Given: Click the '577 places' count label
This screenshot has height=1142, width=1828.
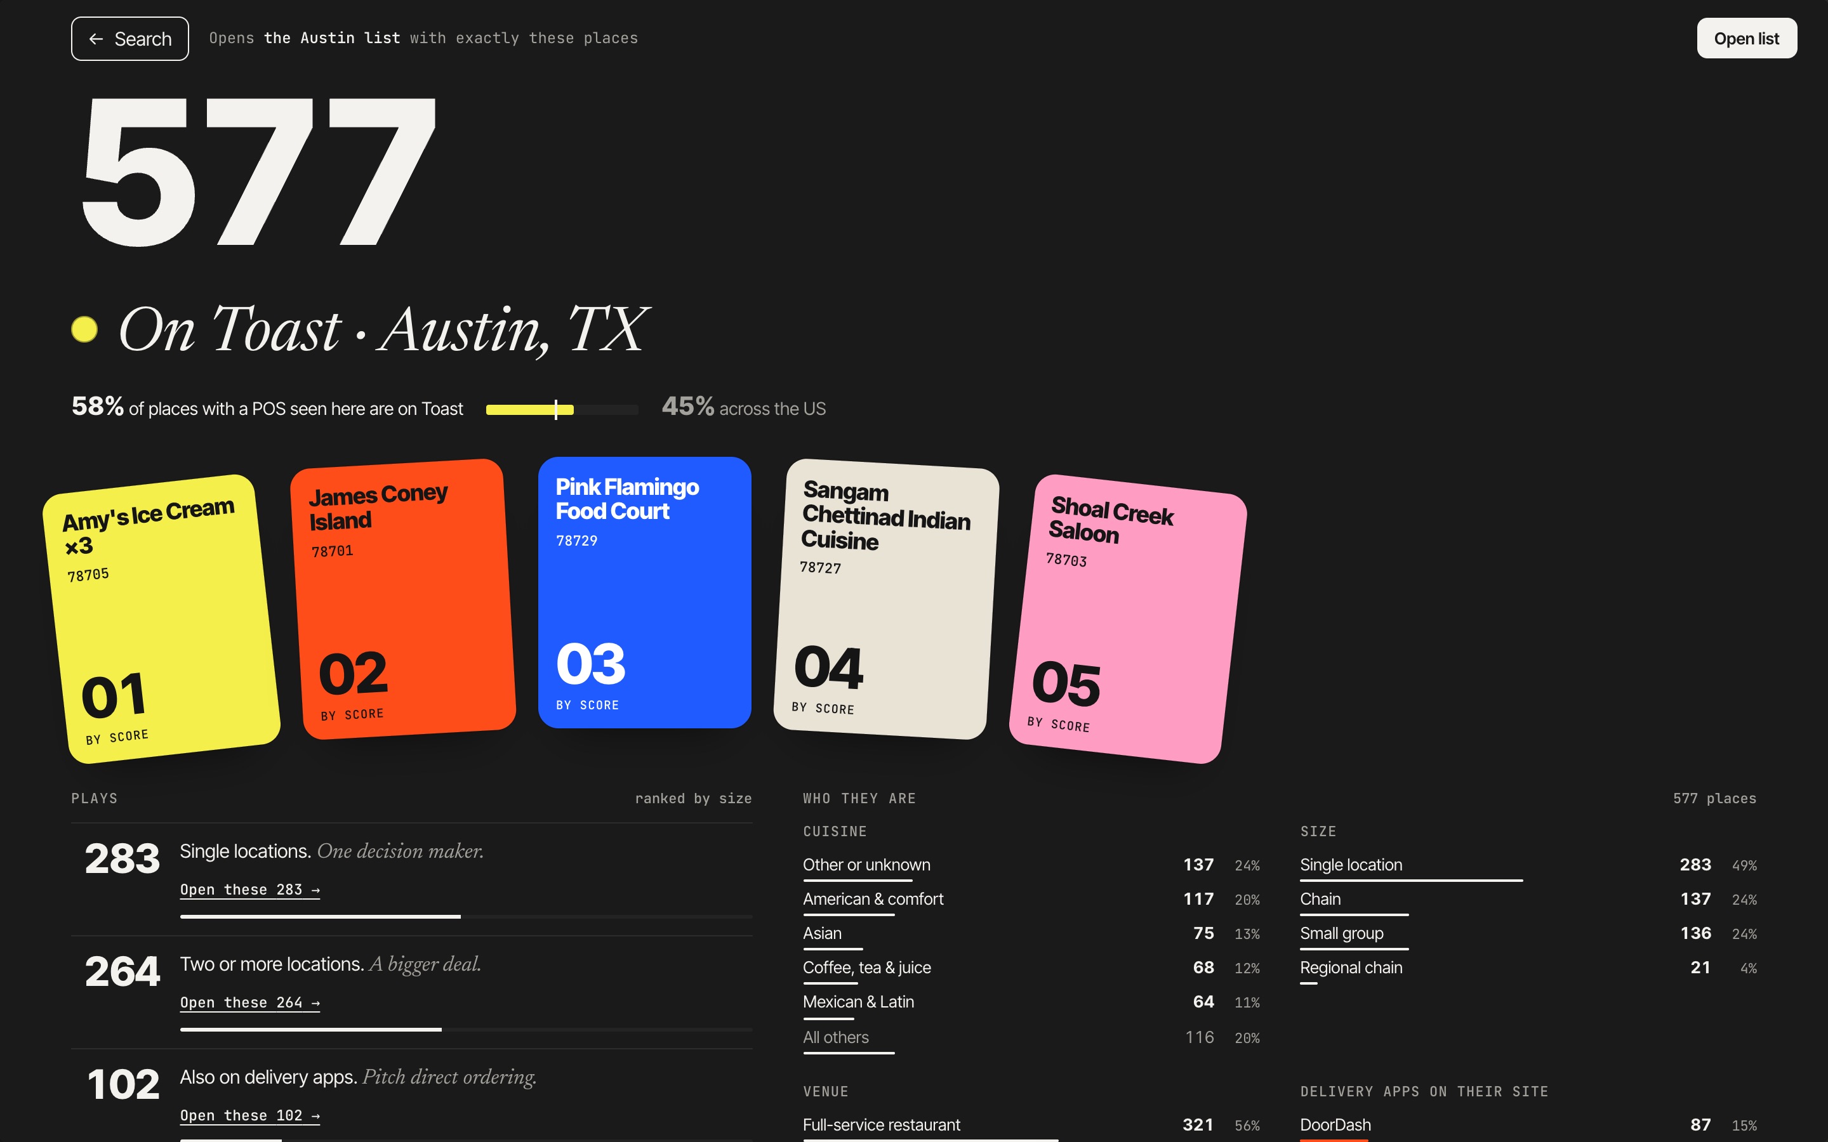Looking at the screenshot, I should (x=1714, y=798).
